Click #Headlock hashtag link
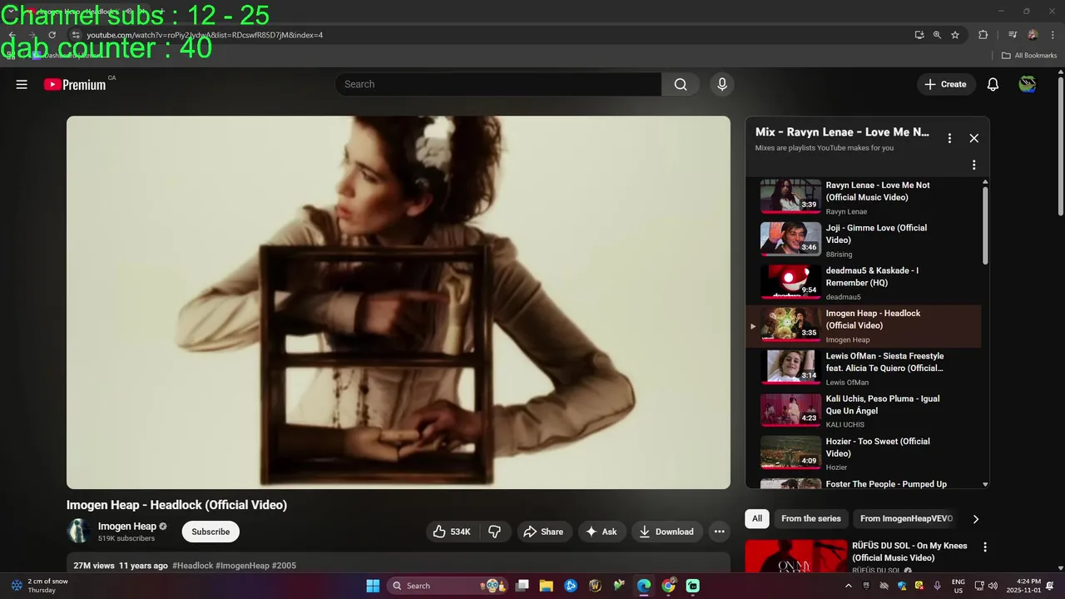1065x599 pixels. (x=192, y=566)
